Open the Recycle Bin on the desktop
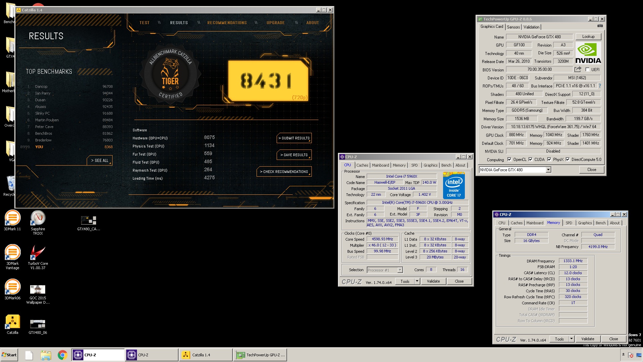Image resolution: width=643 pixels, height=362 pixels. pyautogui.click(x=10, y=186)
